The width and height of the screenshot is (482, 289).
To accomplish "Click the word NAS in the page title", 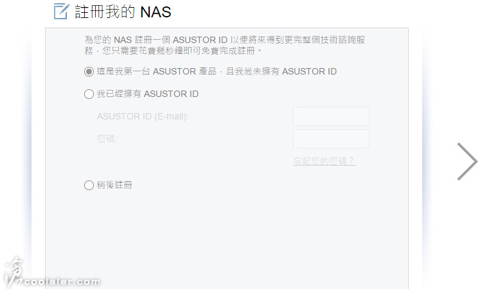I will point(156,12).
